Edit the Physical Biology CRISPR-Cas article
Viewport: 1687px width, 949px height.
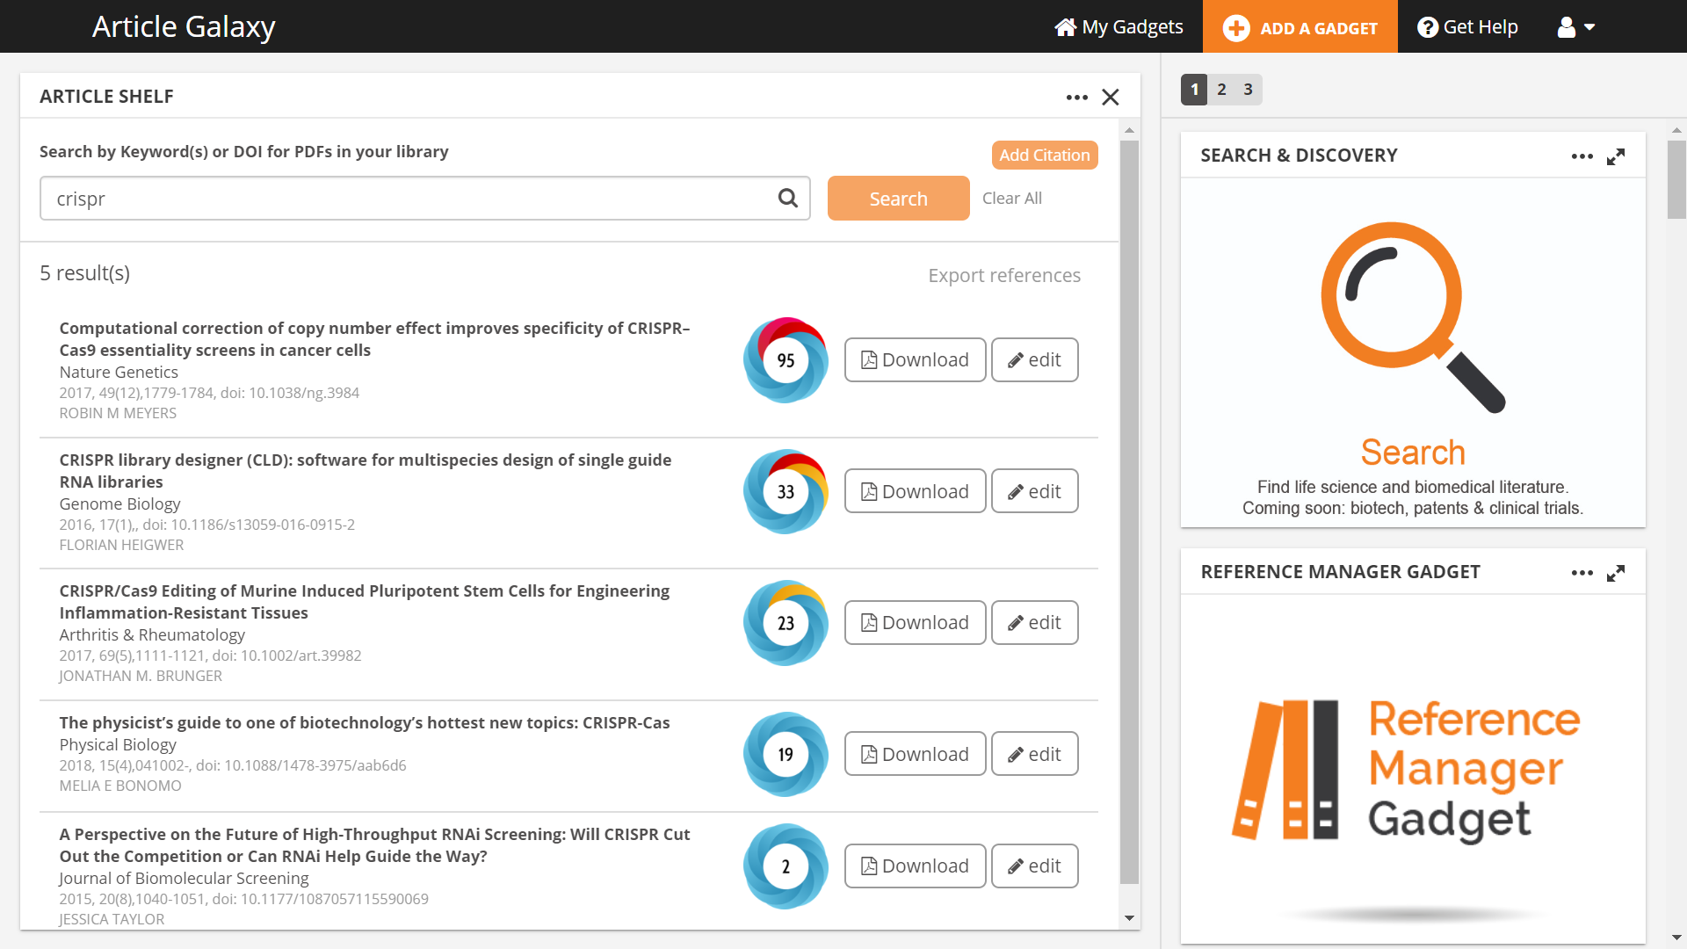click(x=1034, y=754)
